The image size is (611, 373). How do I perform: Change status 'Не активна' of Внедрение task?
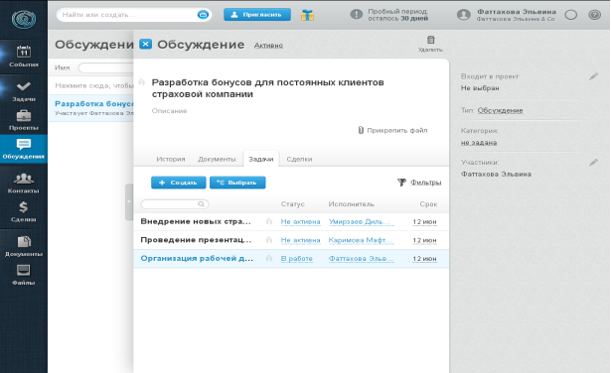click(x=300, y=221)
